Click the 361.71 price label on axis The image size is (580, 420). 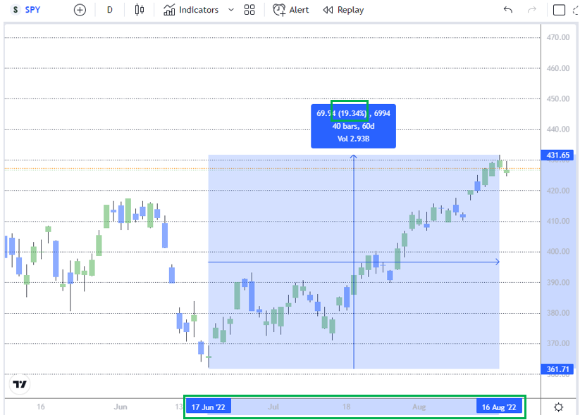point(557,369)
